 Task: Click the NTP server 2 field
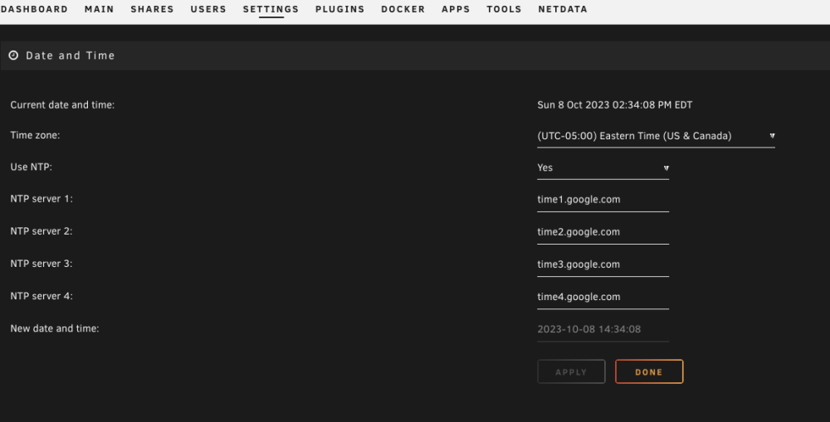tap(603, 232)
